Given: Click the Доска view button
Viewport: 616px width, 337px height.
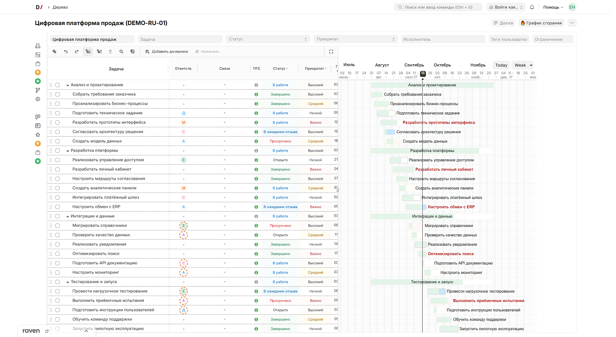Looking at the screenshot, I should (504, 23).
